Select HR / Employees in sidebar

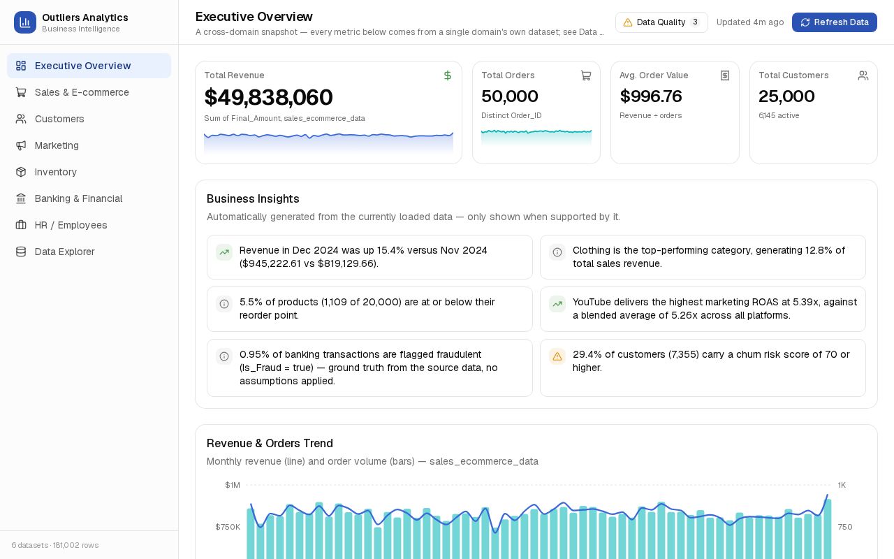(x=89, y=225)
